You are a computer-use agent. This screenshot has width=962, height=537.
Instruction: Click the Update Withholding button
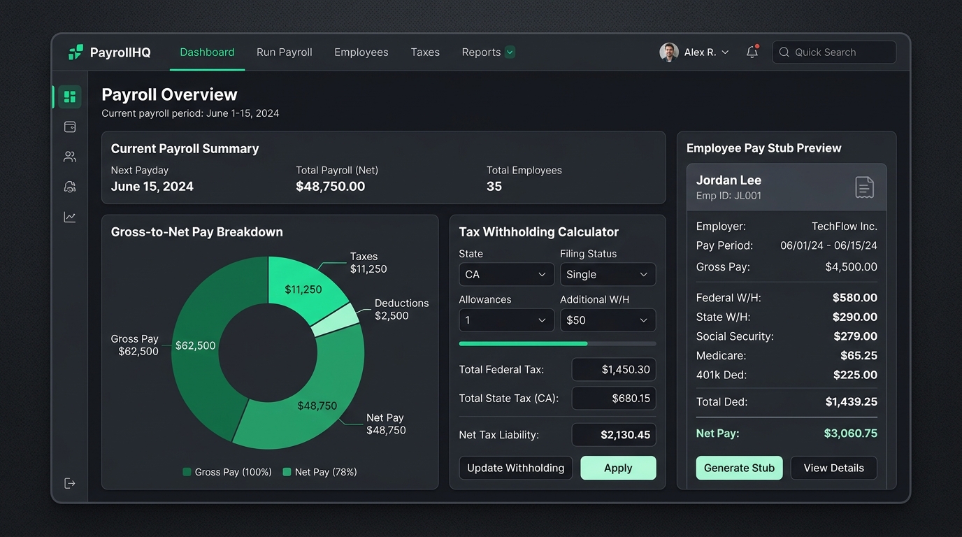[x=516, y=468]
